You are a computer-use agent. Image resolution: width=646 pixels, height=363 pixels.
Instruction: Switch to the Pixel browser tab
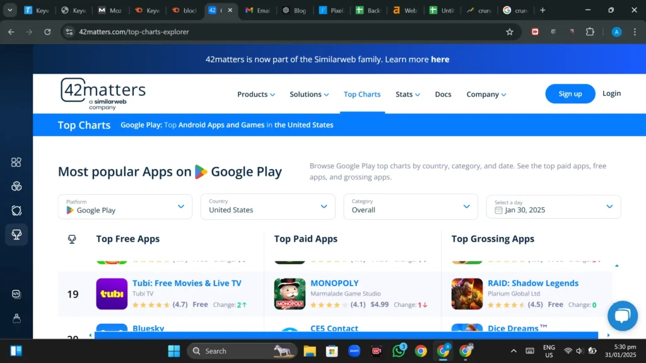coord(331,10)
